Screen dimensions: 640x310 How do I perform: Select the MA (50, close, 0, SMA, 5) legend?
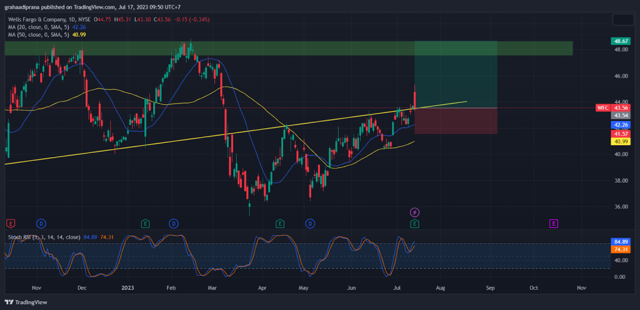[x=39, y=35]
